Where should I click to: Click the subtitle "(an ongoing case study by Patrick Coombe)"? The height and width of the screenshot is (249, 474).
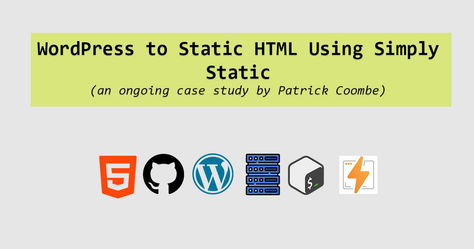tap(238, 91)
